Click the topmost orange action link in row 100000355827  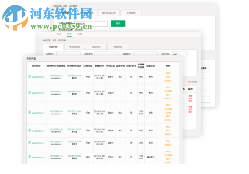[x=168, y=87]
